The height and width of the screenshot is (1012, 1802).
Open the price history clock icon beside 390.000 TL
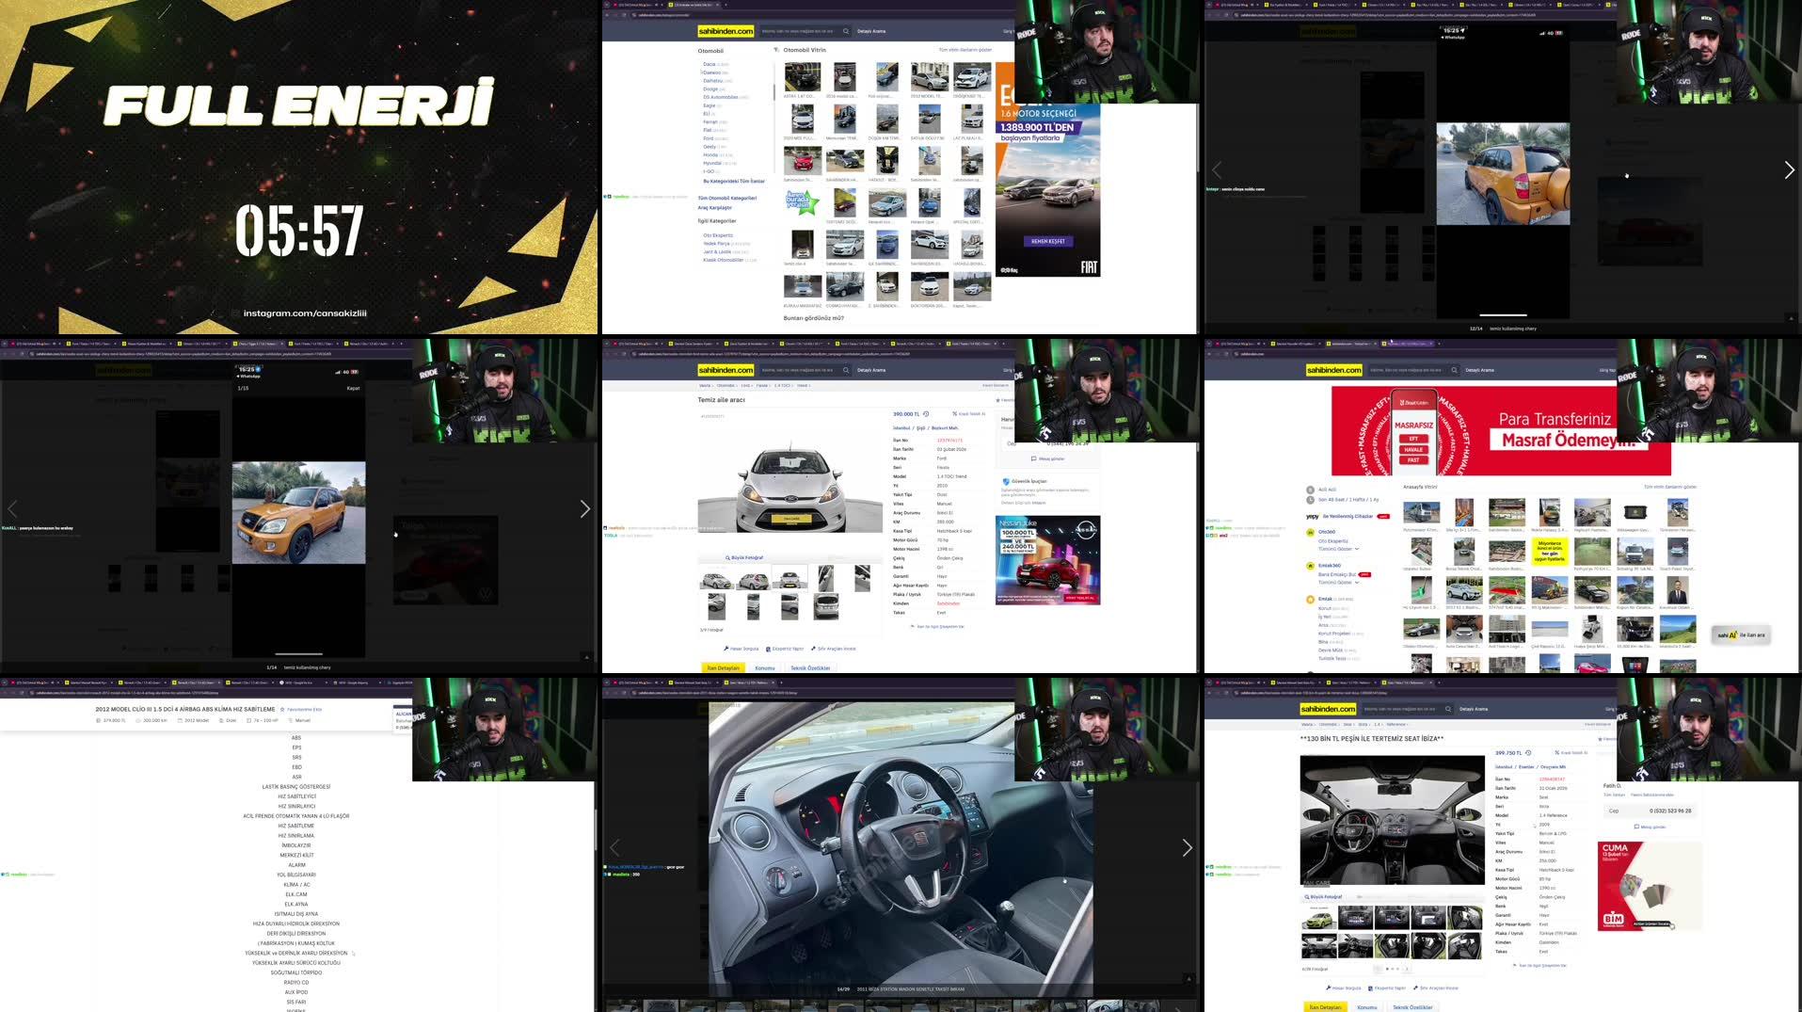[924, 413]
